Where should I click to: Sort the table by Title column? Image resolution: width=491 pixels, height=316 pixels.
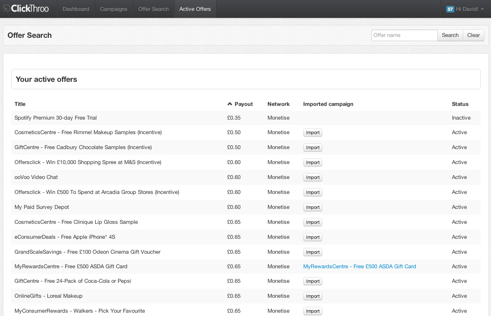tap(20, 104)
